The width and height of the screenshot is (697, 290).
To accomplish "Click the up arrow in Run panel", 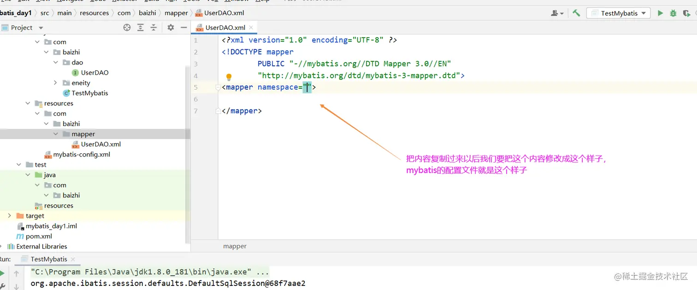I will tap(17, 273).
